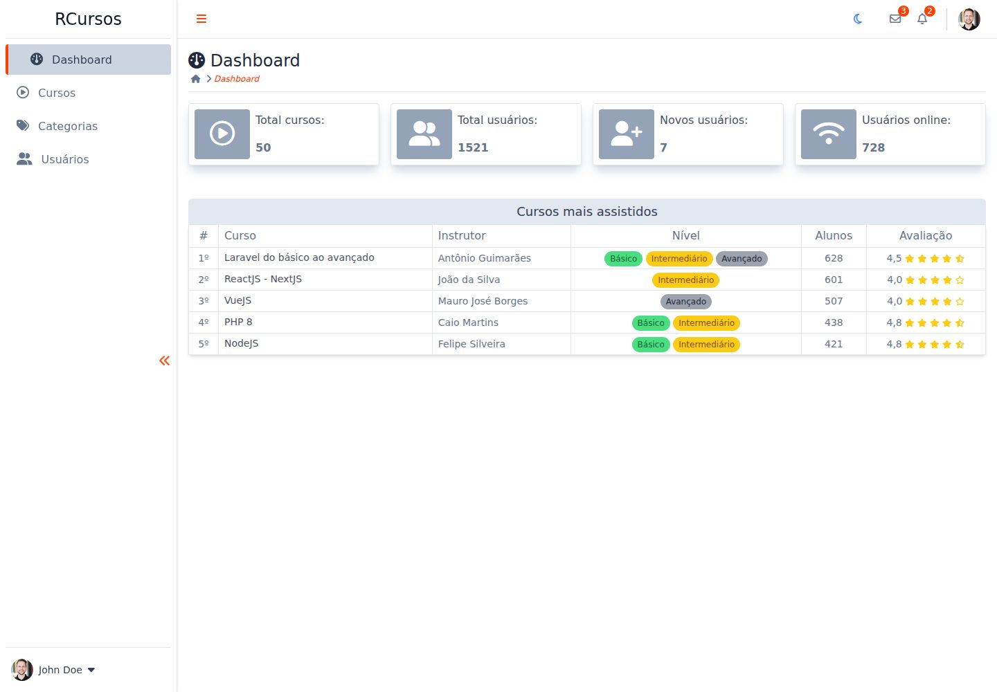Click the Total cursos play icon
Screen dimensions: 997x692
(222, 134)
